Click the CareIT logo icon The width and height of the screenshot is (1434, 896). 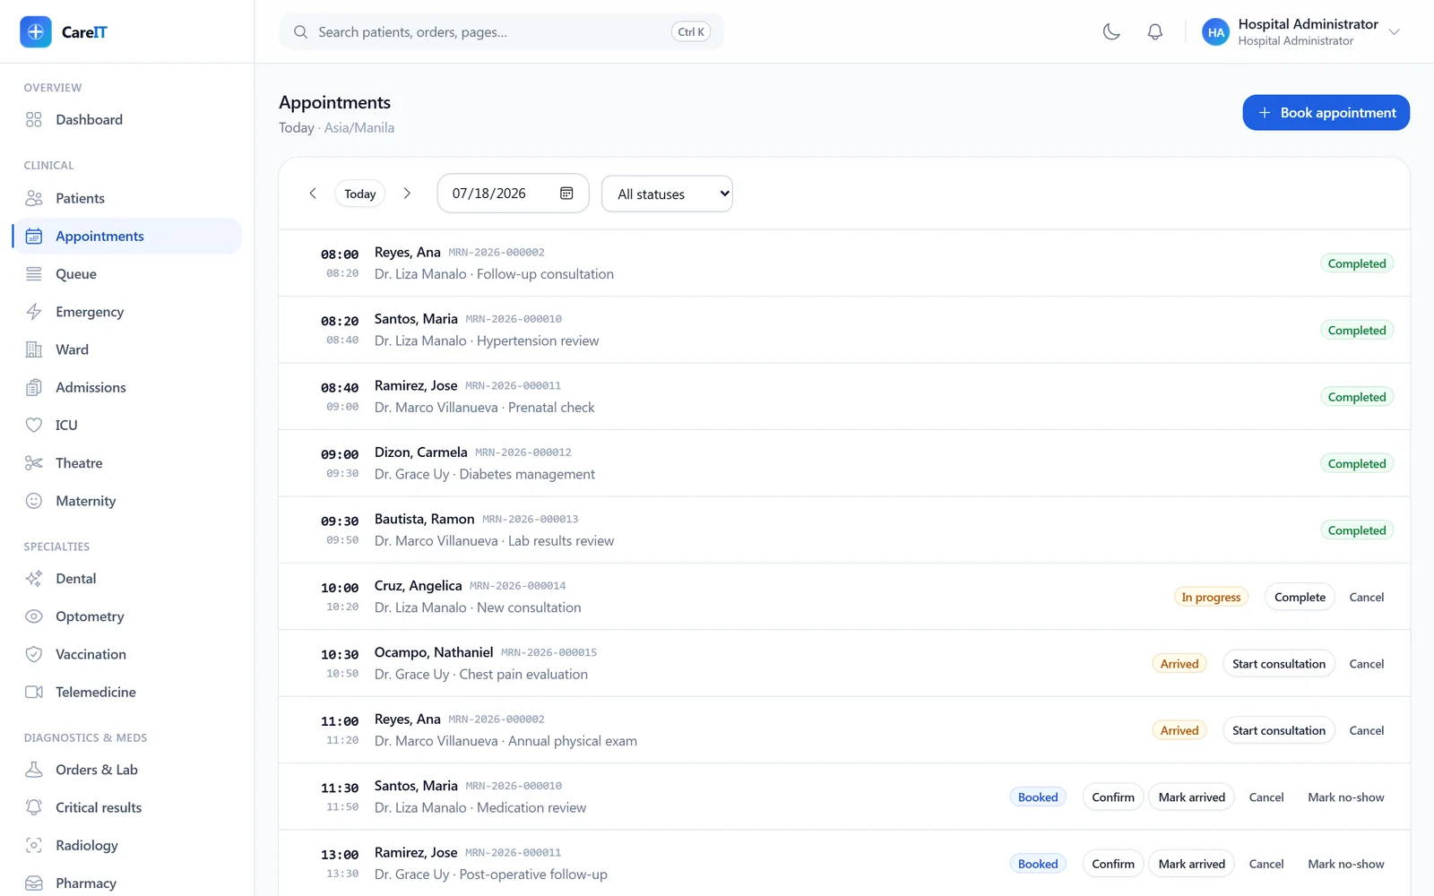click(x=36, y=32)
